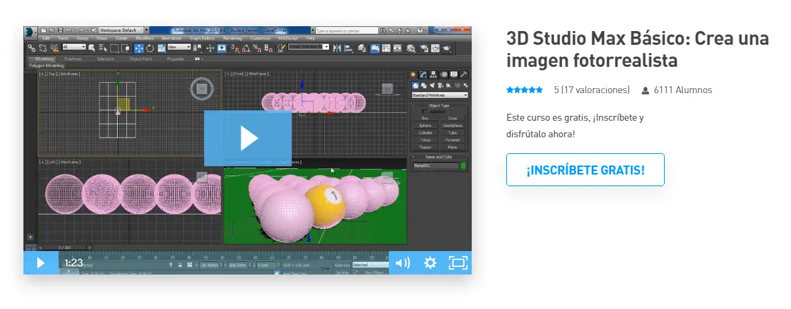This screenshot has width=791, height=309.
Task: Select the Lights category icon
Action: [432, 86]
